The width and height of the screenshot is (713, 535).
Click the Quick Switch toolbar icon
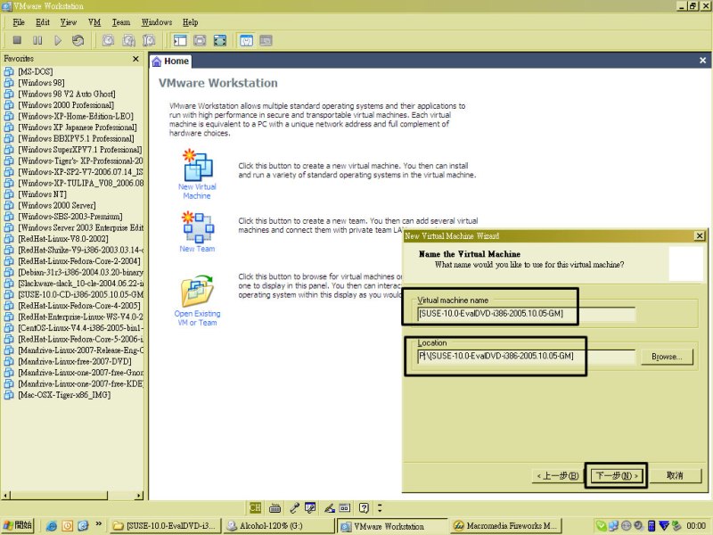pos(200,40)
